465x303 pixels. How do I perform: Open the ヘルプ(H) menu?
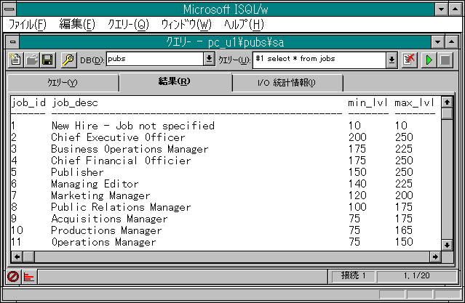point(244,24)
